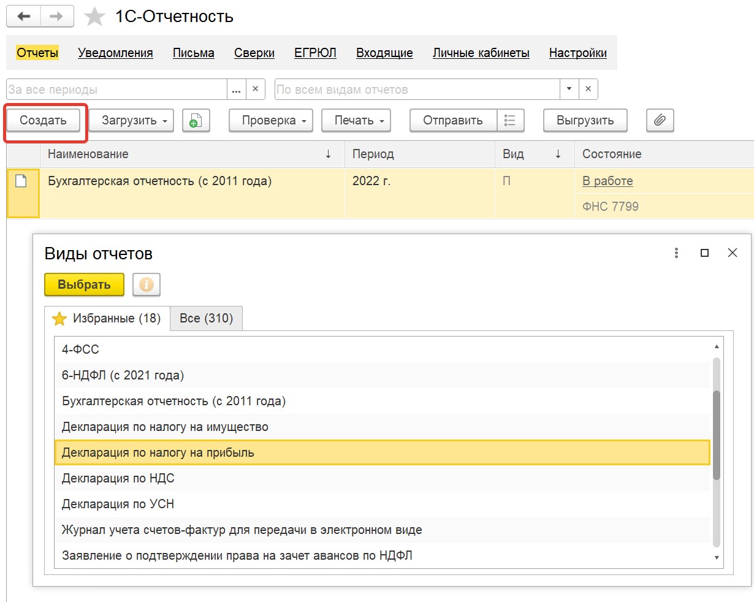Viewport: 754px width, 602px height.
Task: Sort by the Наименование column header
Action: click(192, 154)
